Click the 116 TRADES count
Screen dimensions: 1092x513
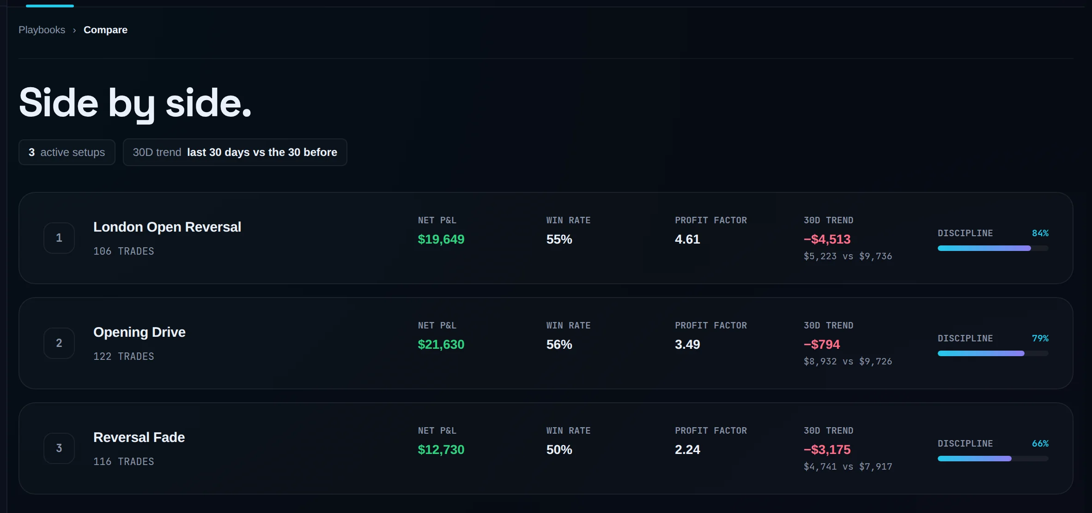coord(124,462)
